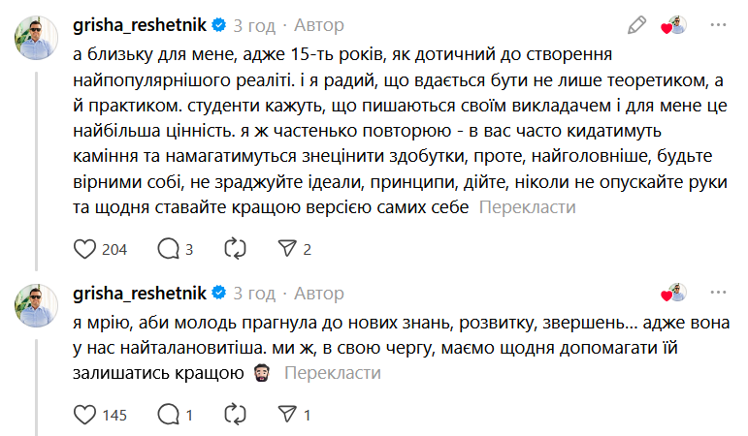Open replies on the second post

(x=167, y=415)
